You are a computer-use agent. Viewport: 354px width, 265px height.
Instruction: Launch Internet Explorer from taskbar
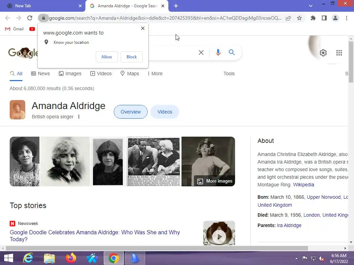coord(28,258)
